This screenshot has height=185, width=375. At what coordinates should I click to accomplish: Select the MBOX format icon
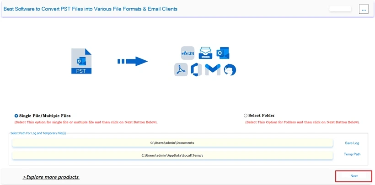[x=205, y=53]
